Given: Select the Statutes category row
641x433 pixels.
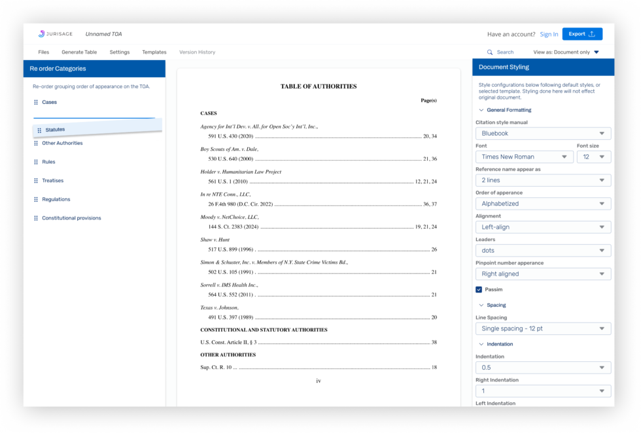Looking at the screenshot, I should pyautogui.click(x=97, y=129).
